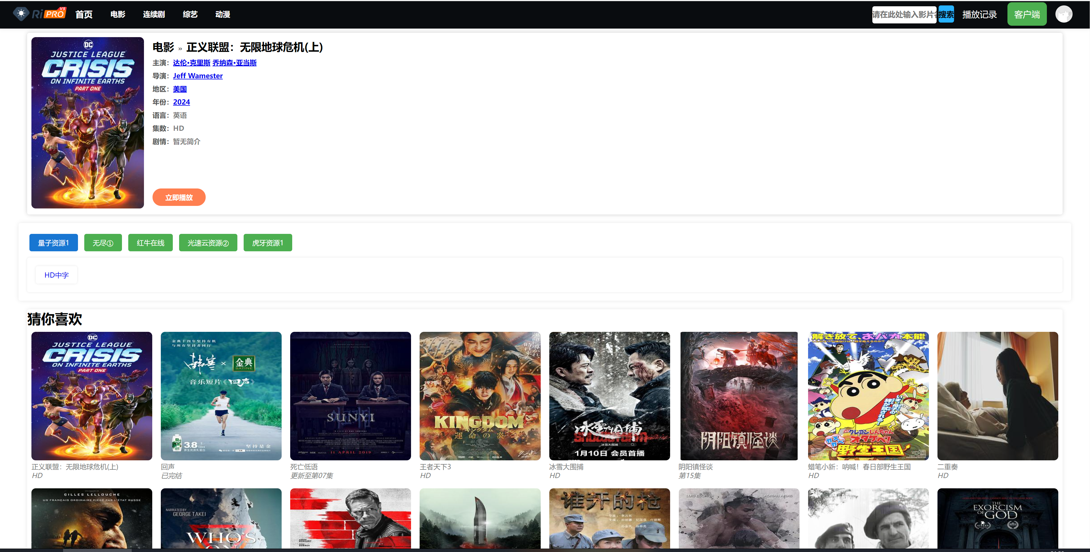
Task: Click the 死亡低语 title text
Action: [304, 467]
